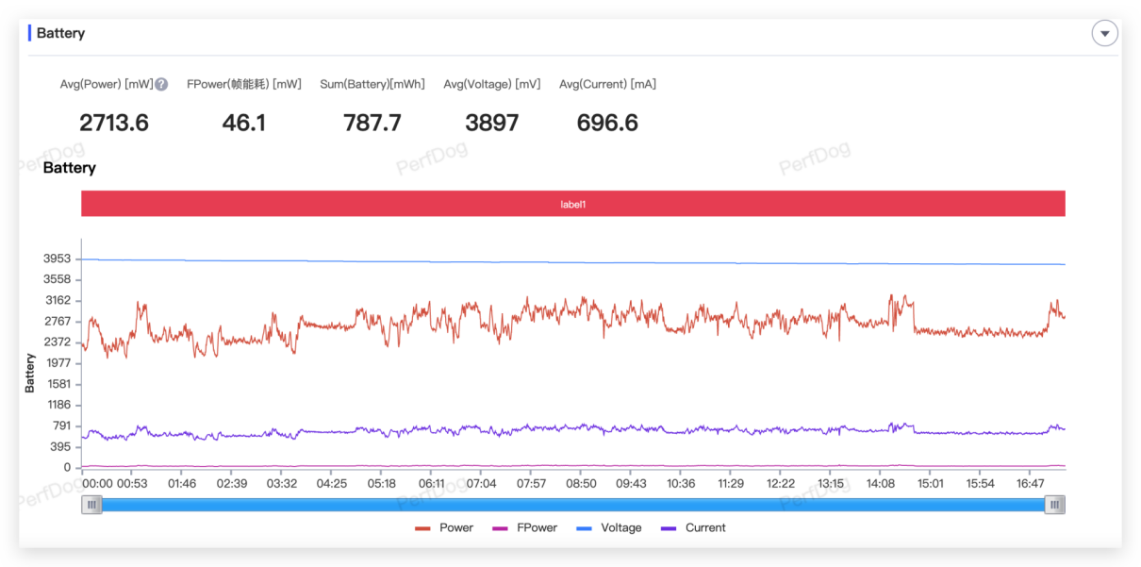Click the purple Current legend color marker
The width and height of the screenshot is (1141, 567).
(669, 528)
